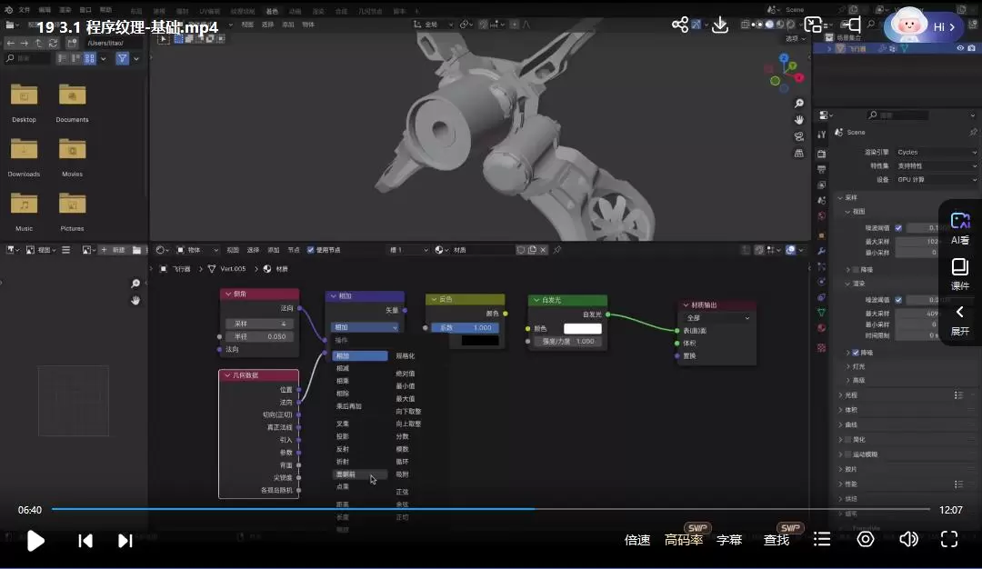Click viewport zoom magnifier icon
Viewport: 982px width, 569px height.
tap(799, 104)
